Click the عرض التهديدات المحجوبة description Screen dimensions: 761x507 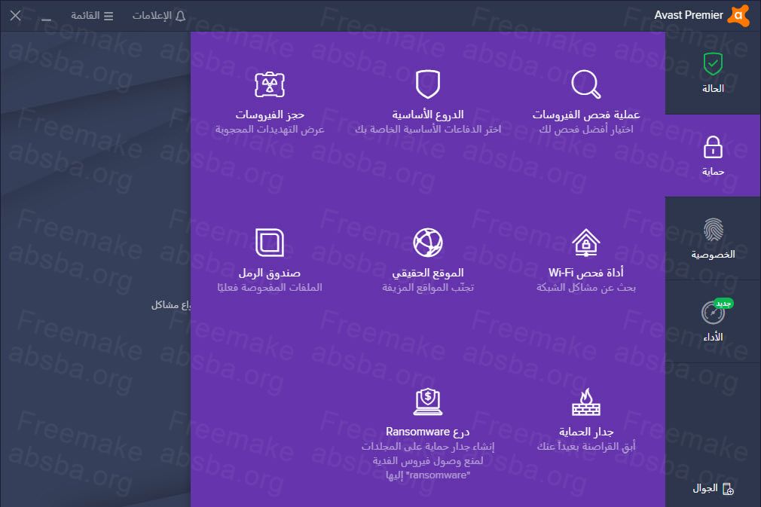(270, 129)
